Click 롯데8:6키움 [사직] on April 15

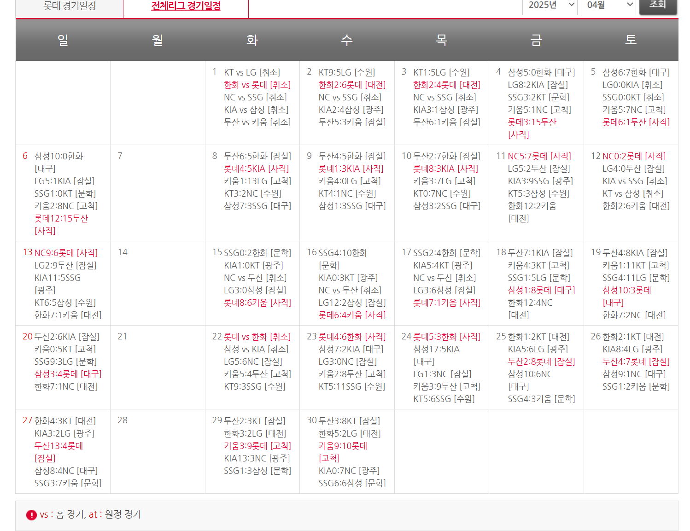(x=257, y=303)
